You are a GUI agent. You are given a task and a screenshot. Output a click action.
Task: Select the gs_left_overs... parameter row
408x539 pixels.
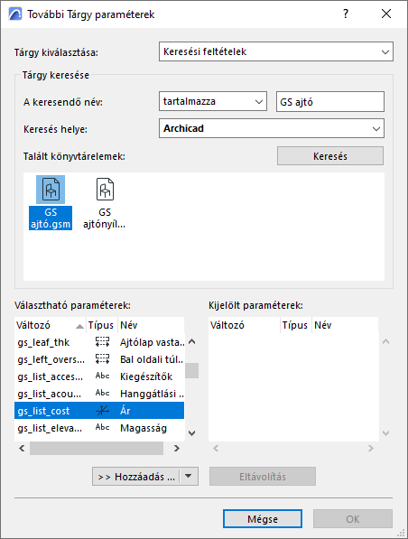[x=99, y=359]
